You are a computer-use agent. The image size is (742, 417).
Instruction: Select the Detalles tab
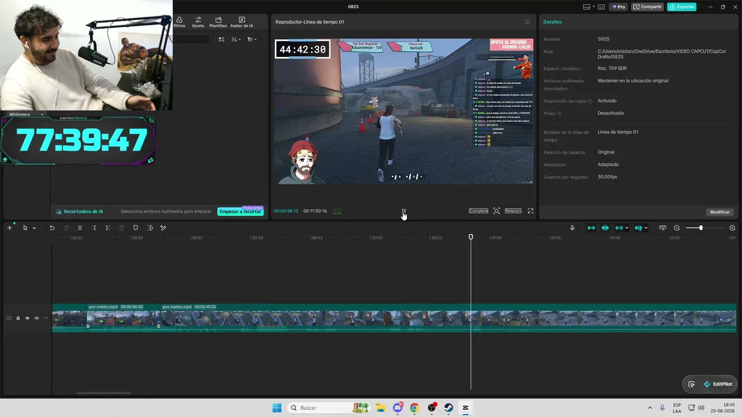[552, 22]
